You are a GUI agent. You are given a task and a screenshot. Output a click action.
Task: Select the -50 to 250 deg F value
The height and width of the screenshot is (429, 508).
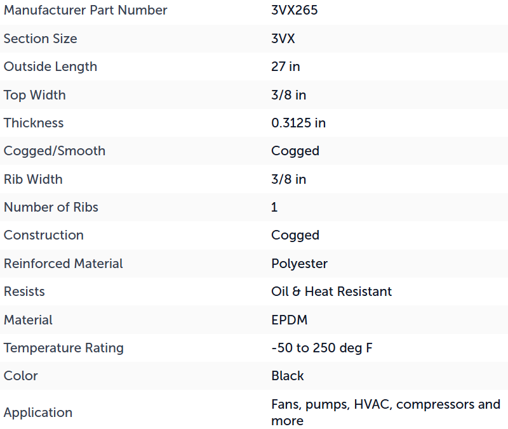(322, 348)
